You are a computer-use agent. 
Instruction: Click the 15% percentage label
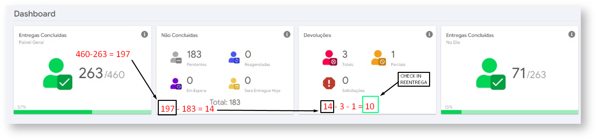(x=448, y=107)
